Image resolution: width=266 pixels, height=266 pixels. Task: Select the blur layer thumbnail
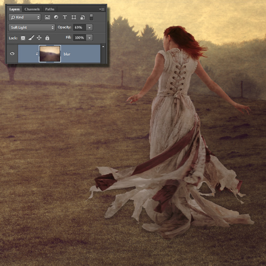point(50,54)
